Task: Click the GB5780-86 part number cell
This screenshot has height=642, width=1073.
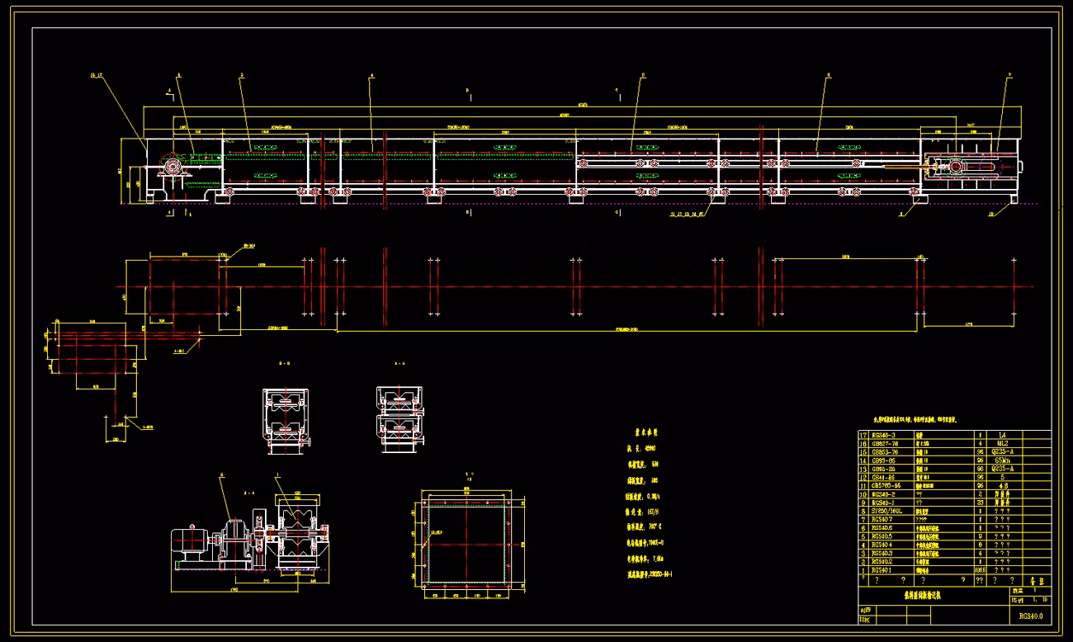Action: coord(891,485)
